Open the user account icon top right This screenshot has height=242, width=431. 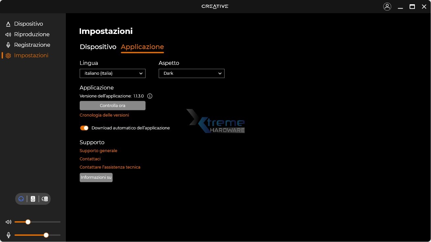387,6
